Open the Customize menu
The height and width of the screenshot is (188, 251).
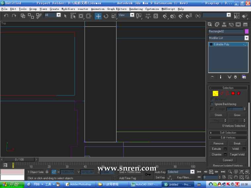tap(152, 9)
